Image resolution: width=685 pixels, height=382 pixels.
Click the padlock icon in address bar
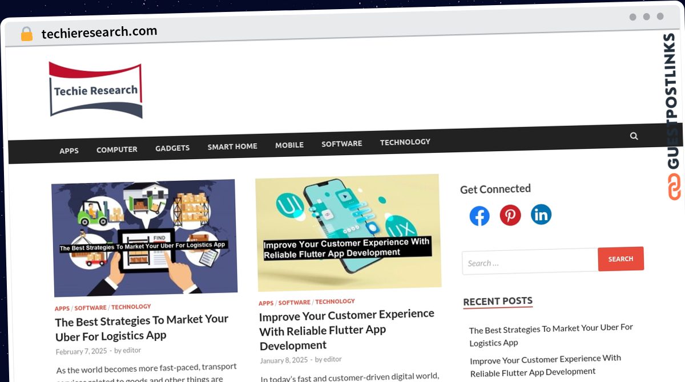[26, 34]
